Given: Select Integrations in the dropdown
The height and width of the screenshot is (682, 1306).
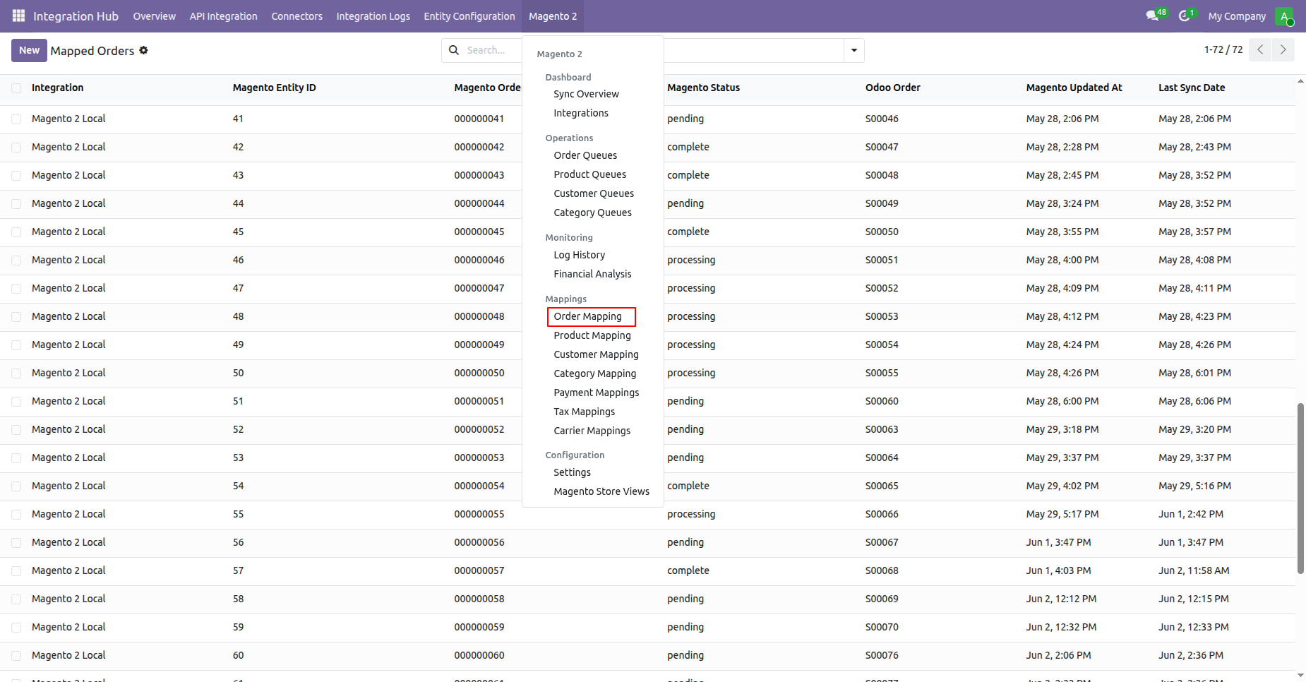Looking at the screenshot, I should (581, 113).
